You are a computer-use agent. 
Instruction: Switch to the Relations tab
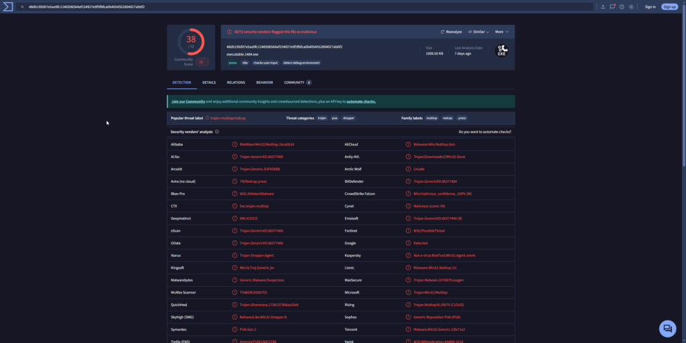tap(236, 82)
